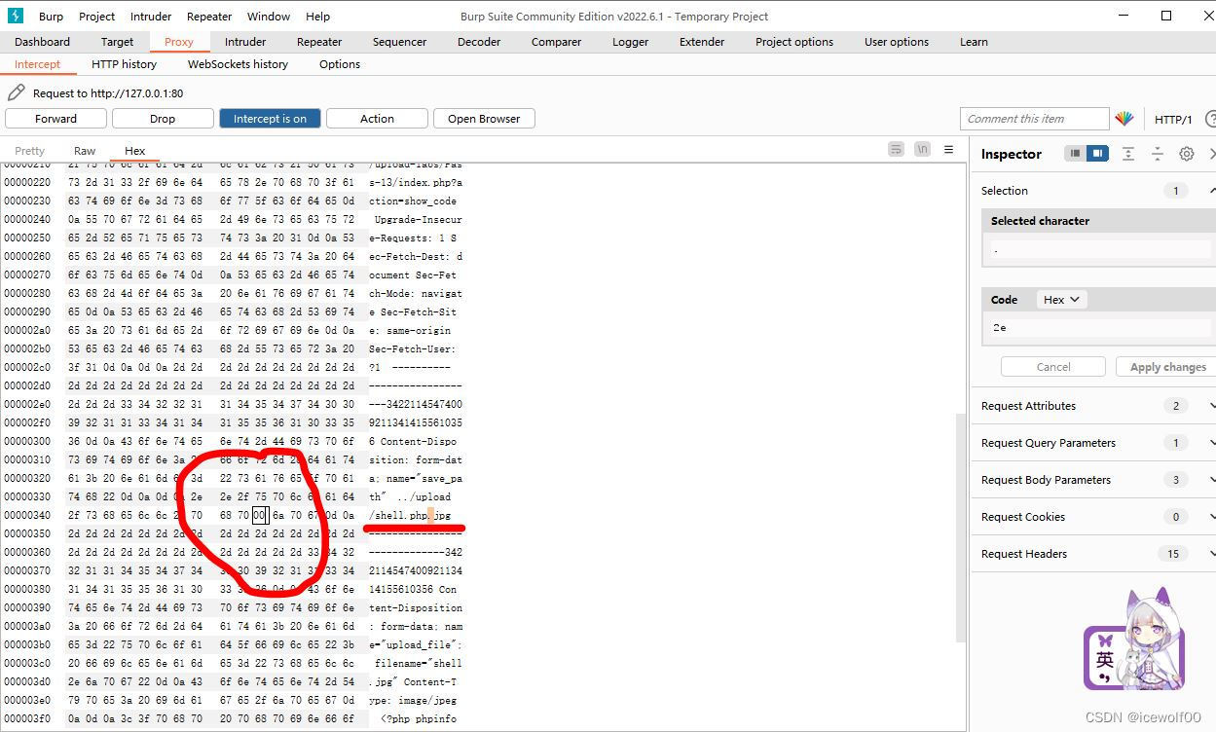Click the HTTP/1 protocol label
The image size is (1216, 732).
coord(1173,119)
